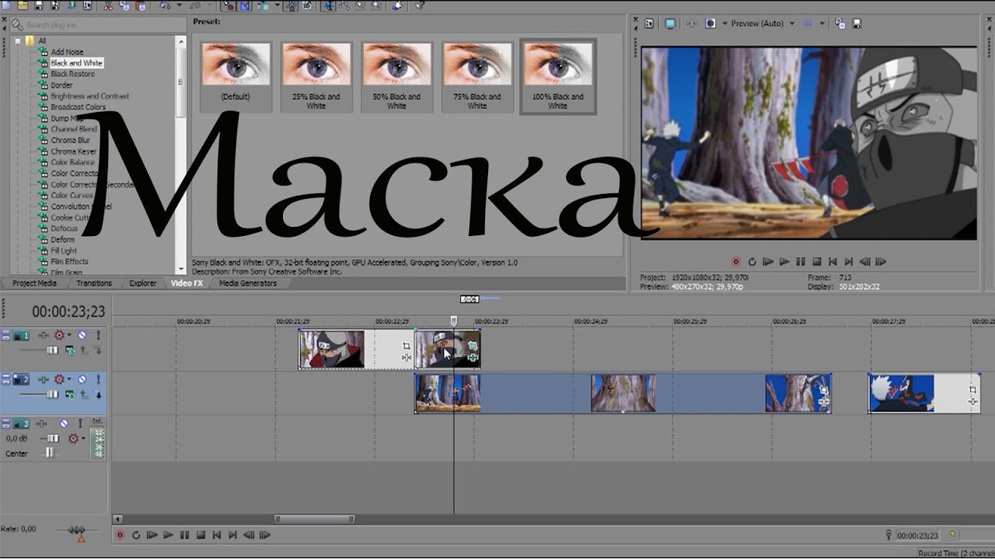
Task: Copy preview snapshot to clipboard
Action: pos(839,23)
